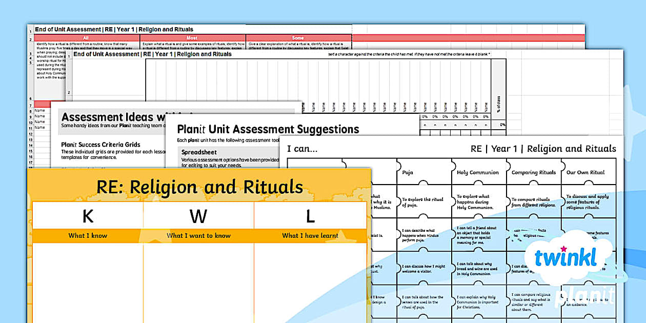646x323 pixels.
Task: Select the Our Own Ritual puzzle piece
Action: 586,173
